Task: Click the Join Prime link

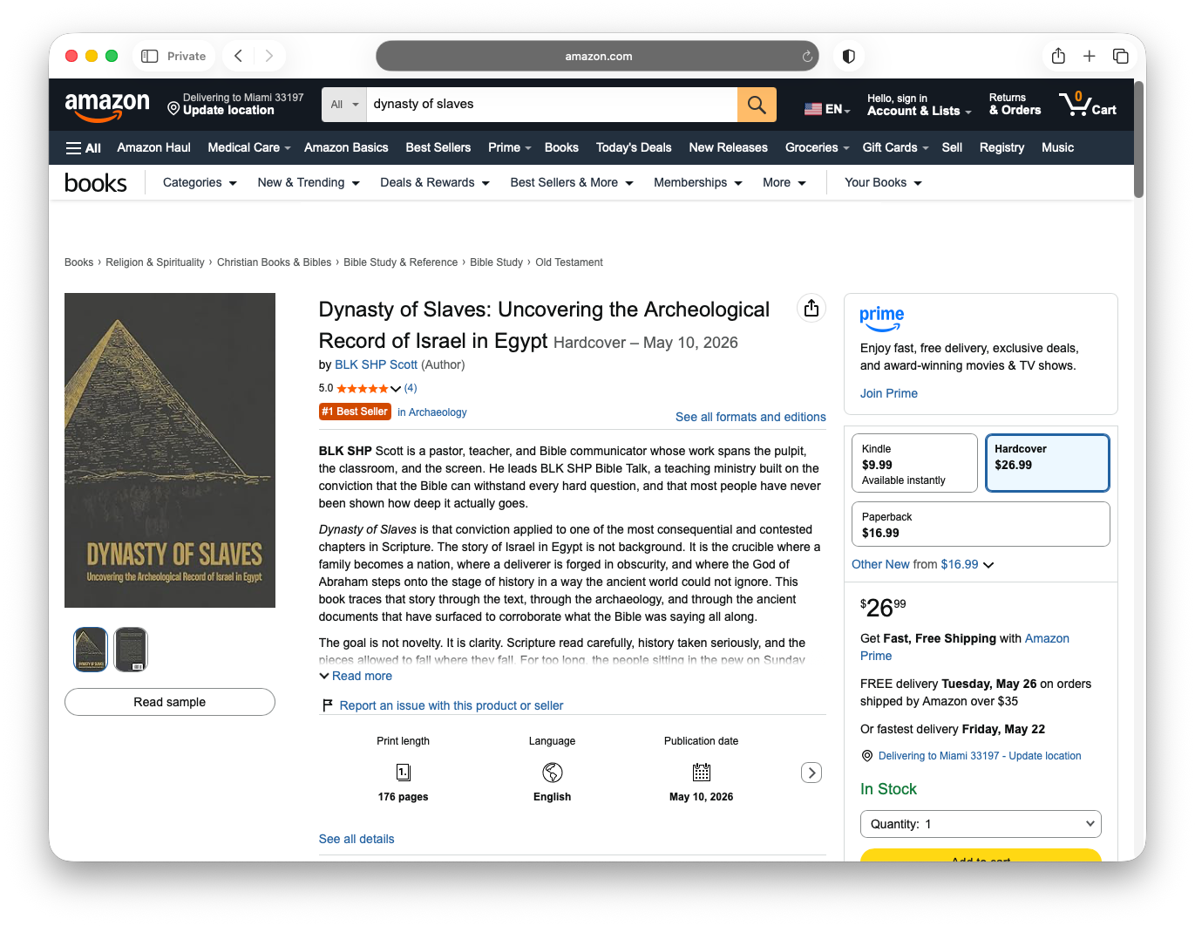Action: 888,393
